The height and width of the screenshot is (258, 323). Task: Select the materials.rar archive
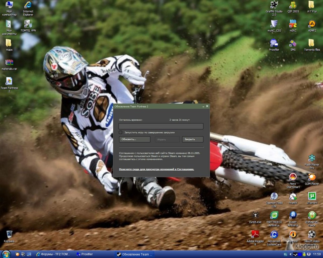pos(9,62)
